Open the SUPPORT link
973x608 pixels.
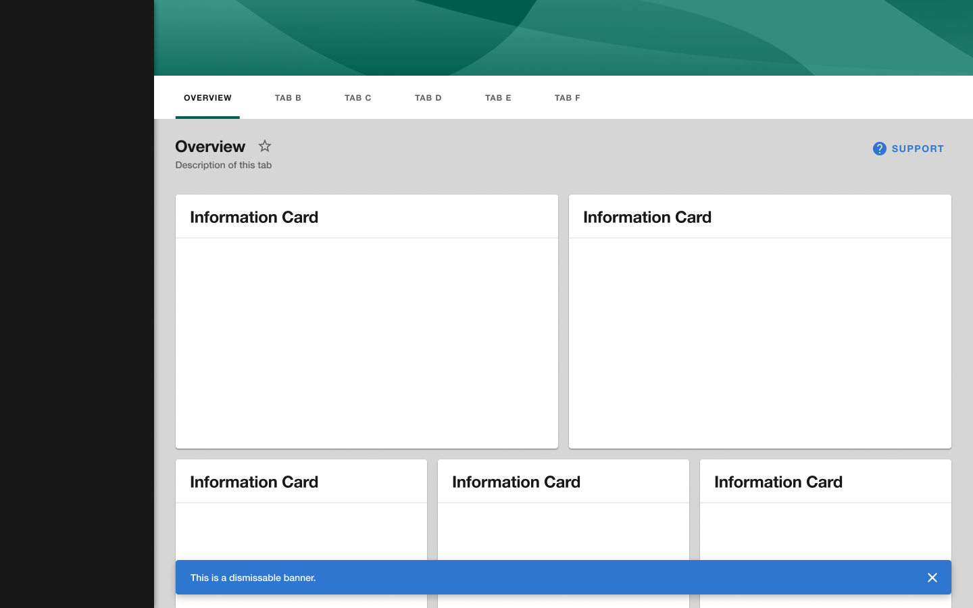(x=918, y=149)
